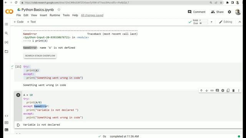Expand the RAM and Disk dropdown arrow
This screenshot has width=246, height=138.
coord(211,22)
